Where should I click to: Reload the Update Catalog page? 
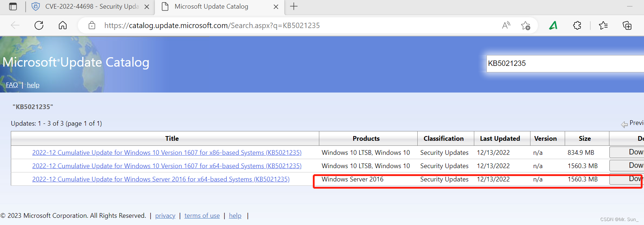[39, 25]
